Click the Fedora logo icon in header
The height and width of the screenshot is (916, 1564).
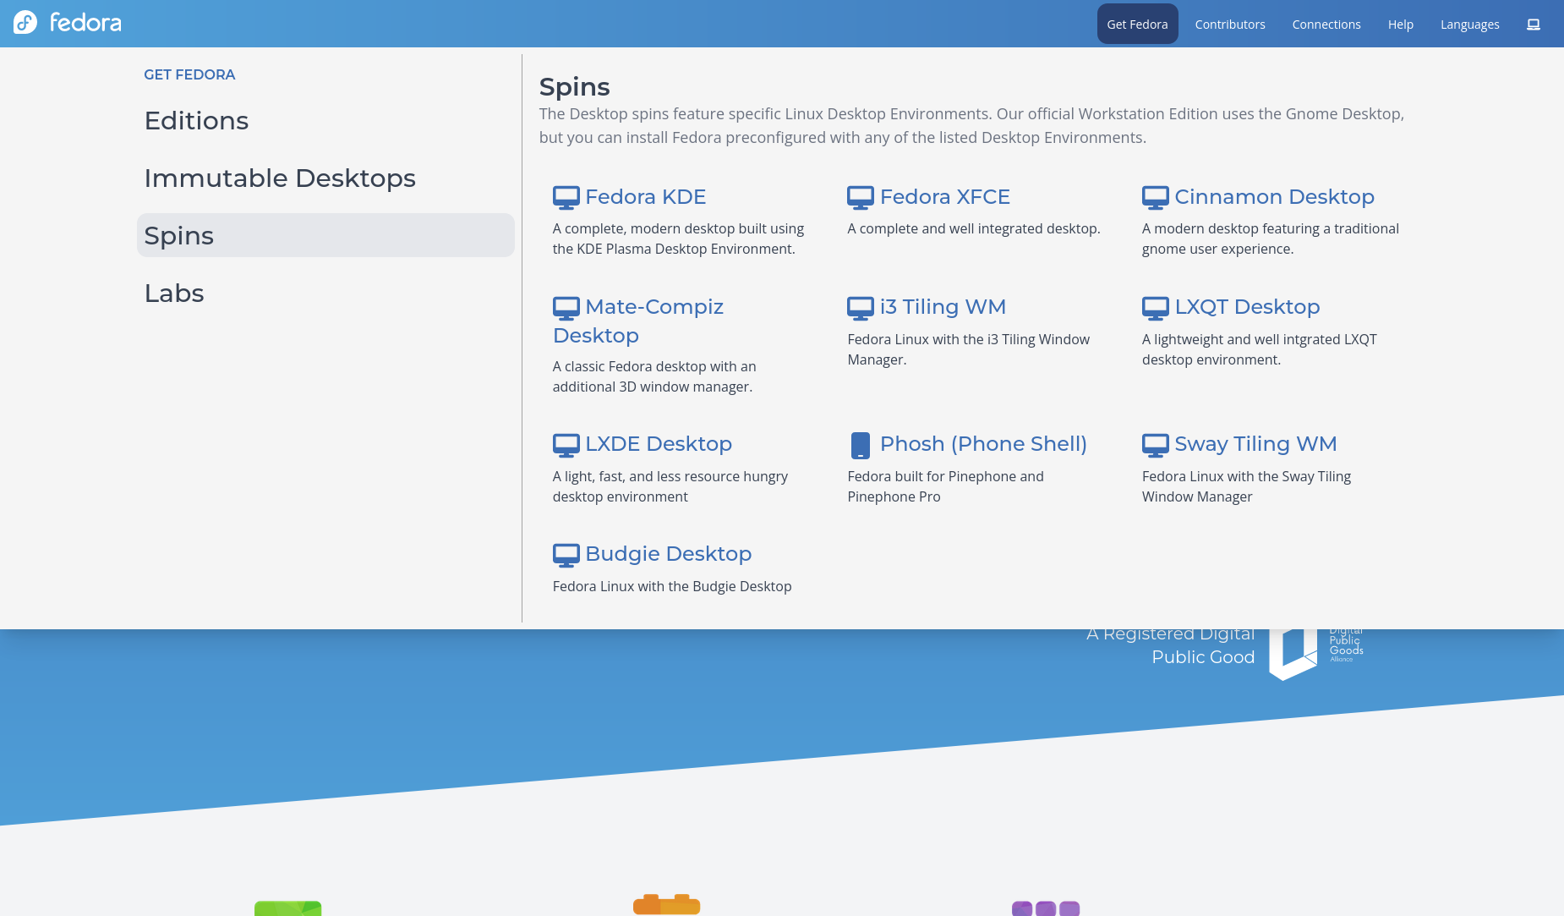pyautogui.click(x=25, y=22)
